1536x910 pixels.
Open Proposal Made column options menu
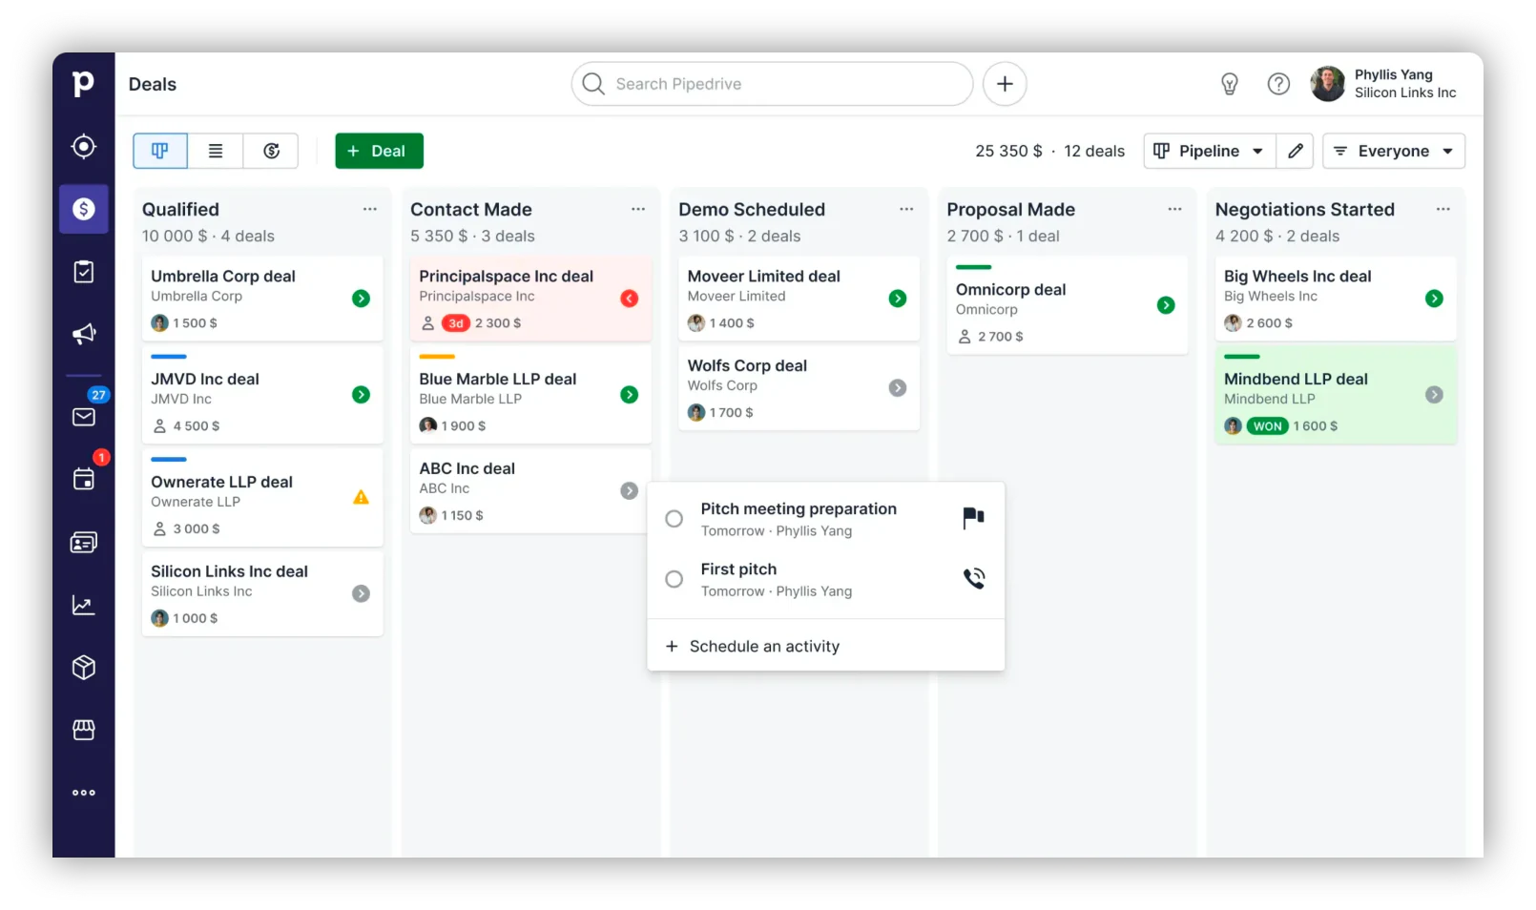point(1174,209)
